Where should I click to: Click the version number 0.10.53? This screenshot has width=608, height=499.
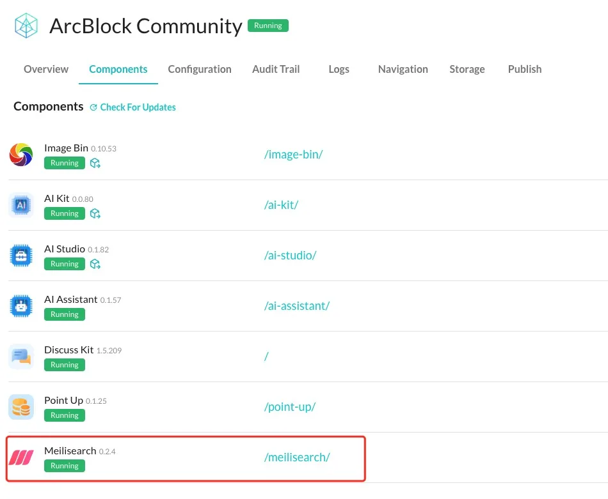pyautogui.click(x=104, y=149)
